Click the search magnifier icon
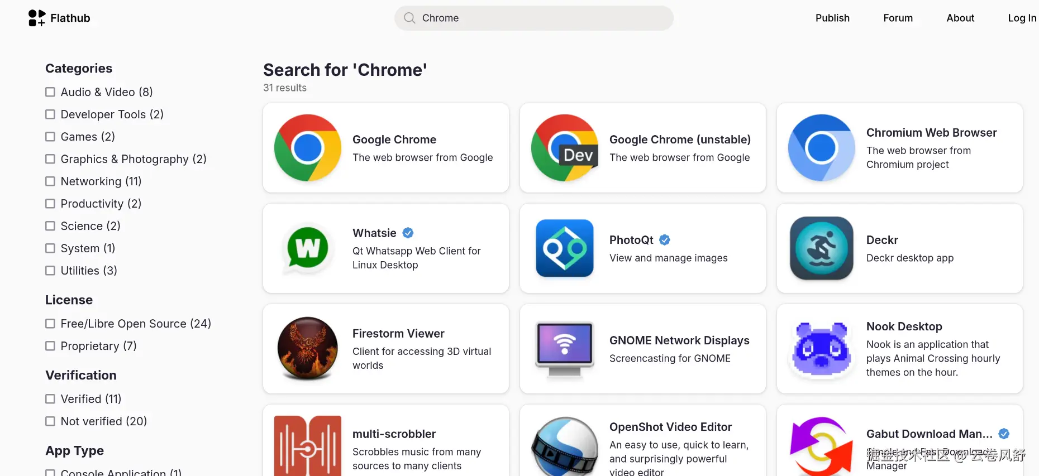Screen dimensions: 1039x476 [409, 18]
